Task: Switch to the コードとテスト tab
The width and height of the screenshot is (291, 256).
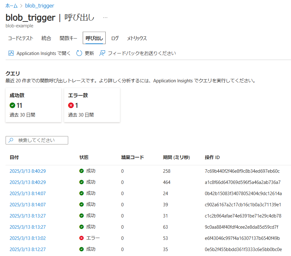Action: click(20, 38)
